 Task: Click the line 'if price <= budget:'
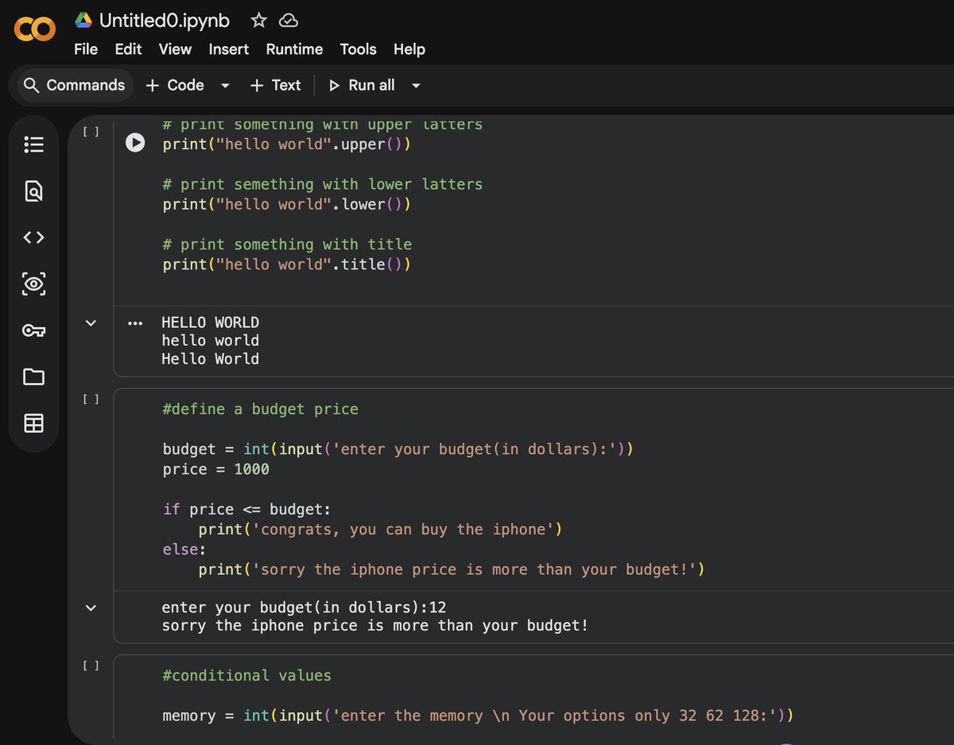(246, 509)
